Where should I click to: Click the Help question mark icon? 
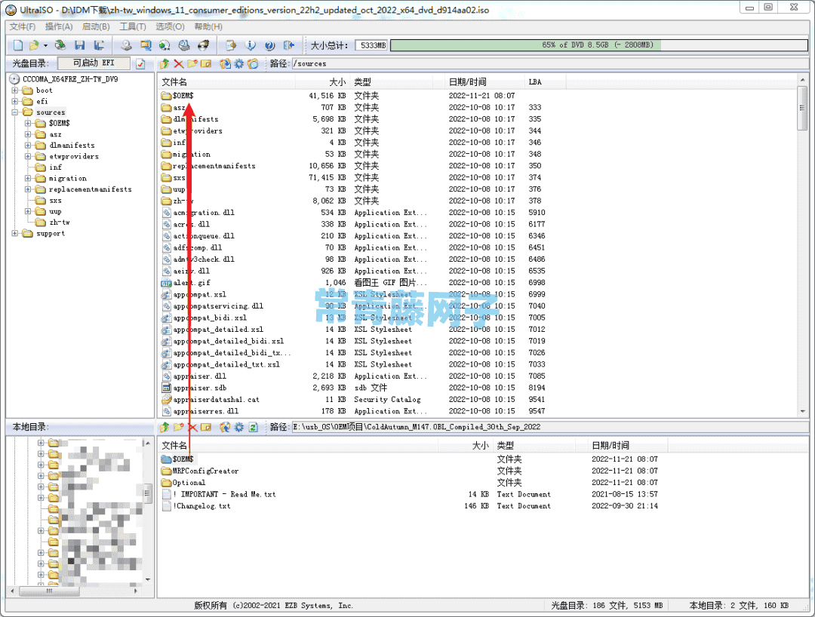(x=269, y=46)
